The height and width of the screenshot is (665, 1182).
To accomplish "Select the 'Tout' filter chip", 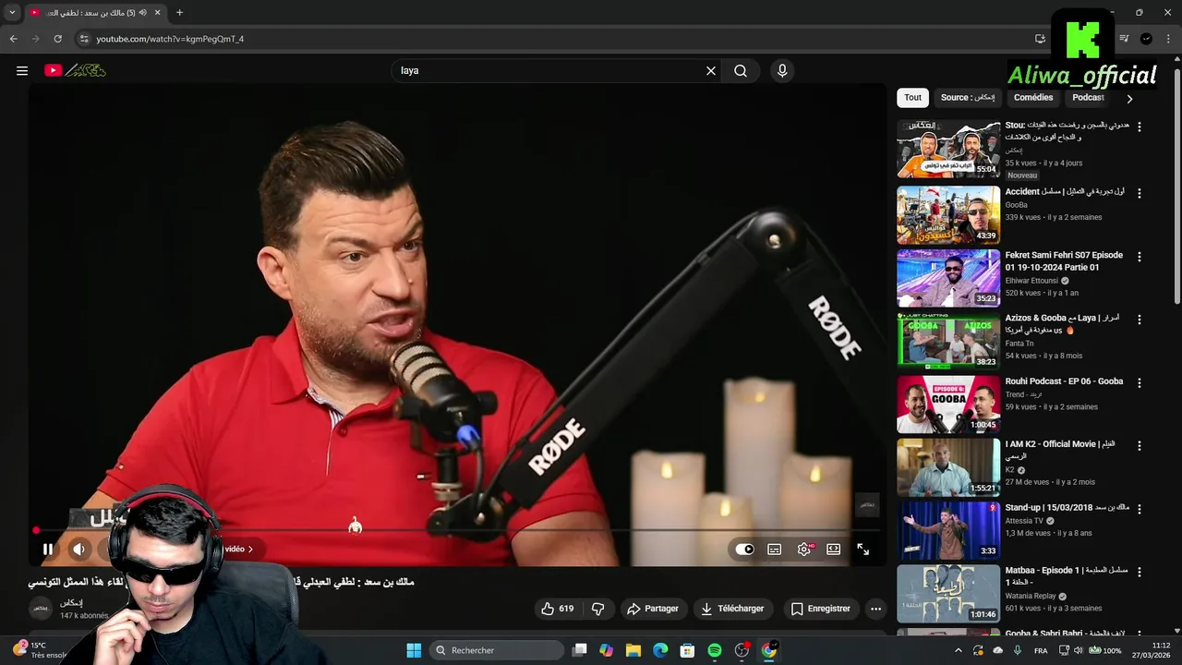I will (912, 97).
